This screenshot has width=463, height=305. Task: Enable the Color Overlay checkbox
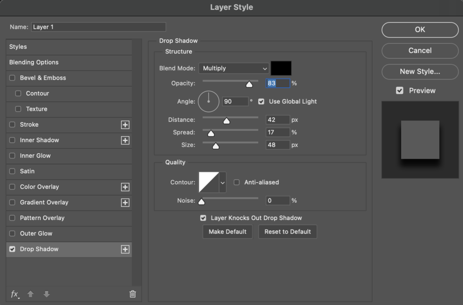coord(12,187)
